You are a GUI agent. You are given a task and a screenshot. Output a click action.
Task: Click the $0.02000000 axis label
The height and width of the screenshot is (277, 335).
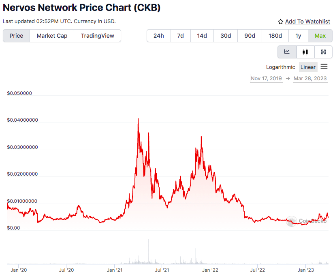pos(22,174)
